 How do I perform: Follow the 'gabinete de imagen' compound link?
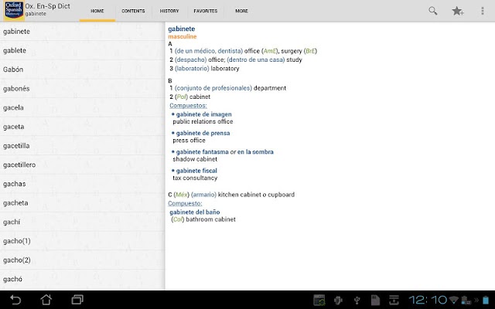203,114
